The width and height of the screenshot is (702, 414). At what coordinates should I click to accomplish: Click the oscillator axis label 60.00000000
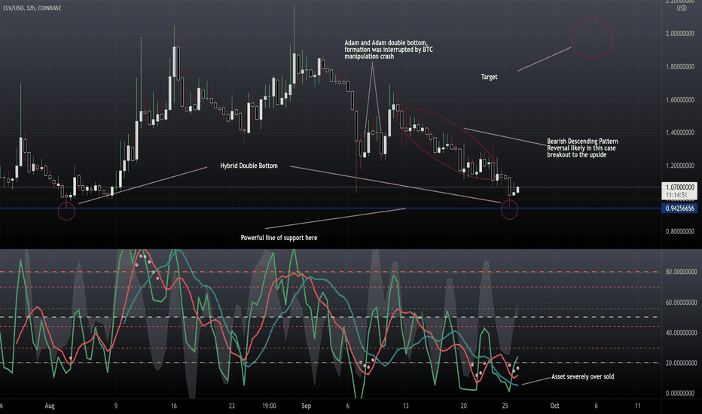681,303
